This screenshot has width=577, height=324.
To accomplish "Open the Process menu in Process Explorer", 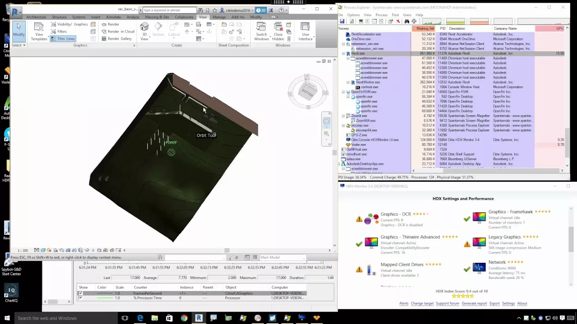I will coord(381,15).
